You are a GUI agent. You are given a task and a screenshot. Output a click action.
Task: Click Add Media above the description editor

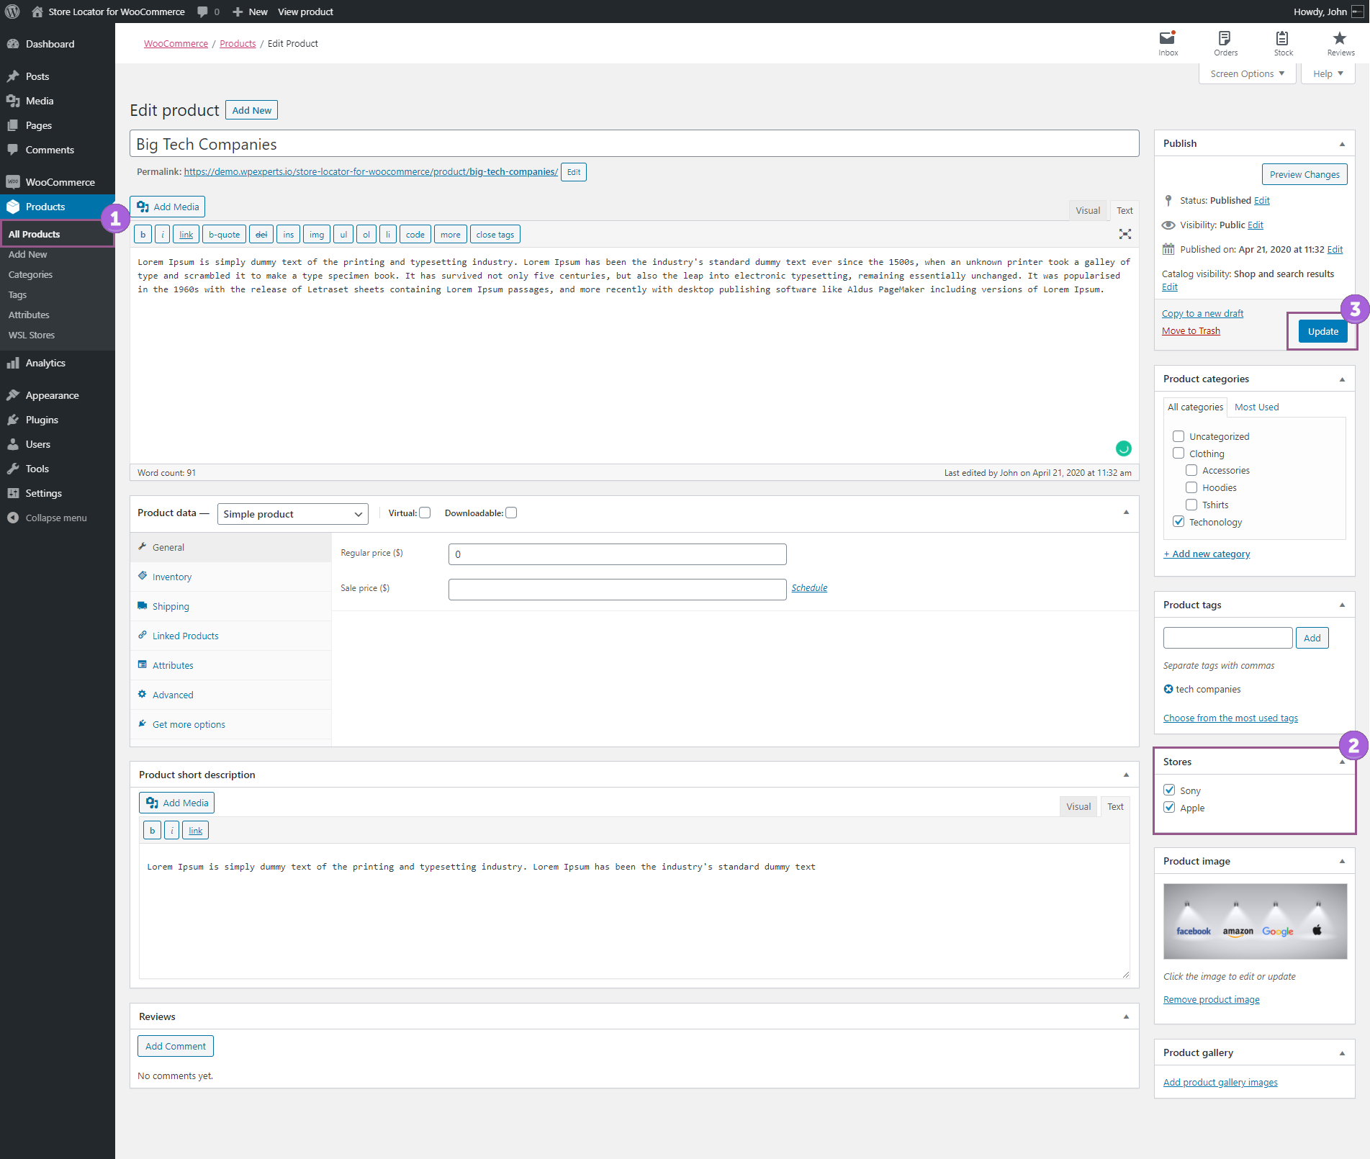click(x=167, y=207)
